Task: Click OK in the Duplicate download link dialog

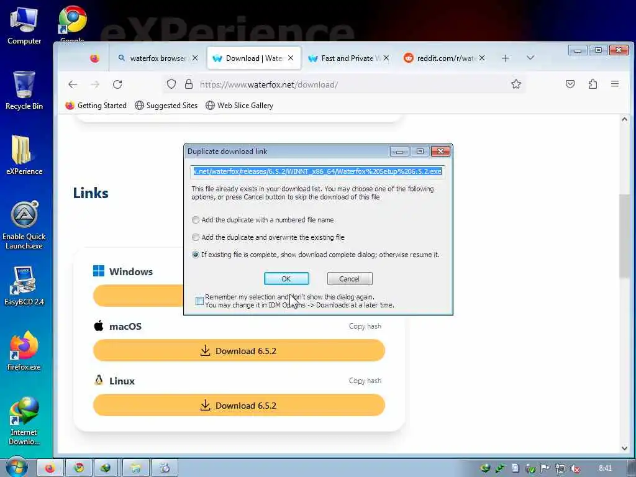Action: pyautogui.click(x=286, y=279)
